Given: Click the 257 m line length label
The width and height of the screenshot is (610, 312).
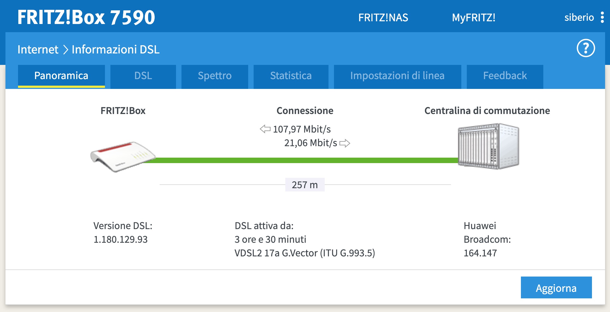Looking at the screenshot, I should pyautogui.click(x=305, y=185).
